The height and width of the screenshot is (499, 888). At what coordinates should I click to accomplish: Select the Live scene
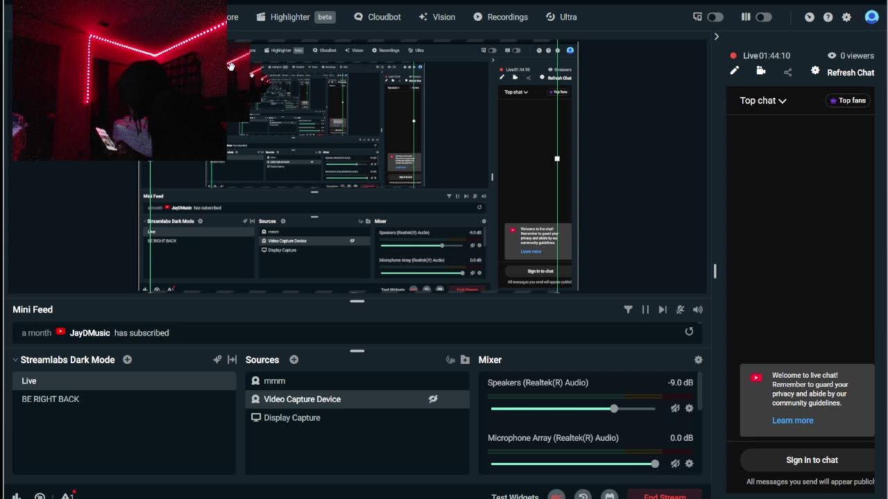tap(124, 380)
